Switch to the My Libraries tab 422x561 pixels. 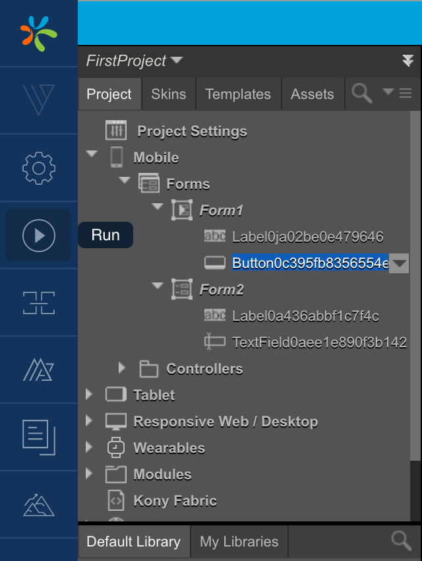tap(239, 542)
